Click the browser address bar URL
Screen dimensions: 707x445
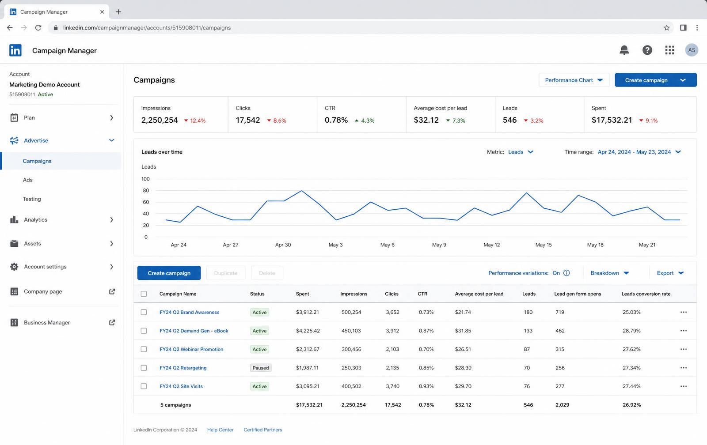click(147, 27)
